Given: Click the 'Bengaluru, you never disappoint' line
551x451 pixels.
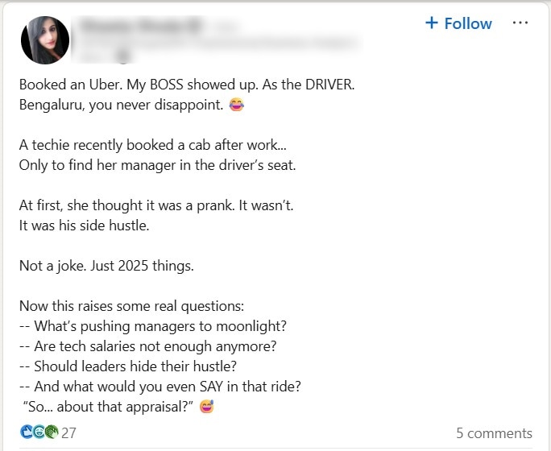Looking at the screenshot, I should pyautogui.click(x=121, y=104).
